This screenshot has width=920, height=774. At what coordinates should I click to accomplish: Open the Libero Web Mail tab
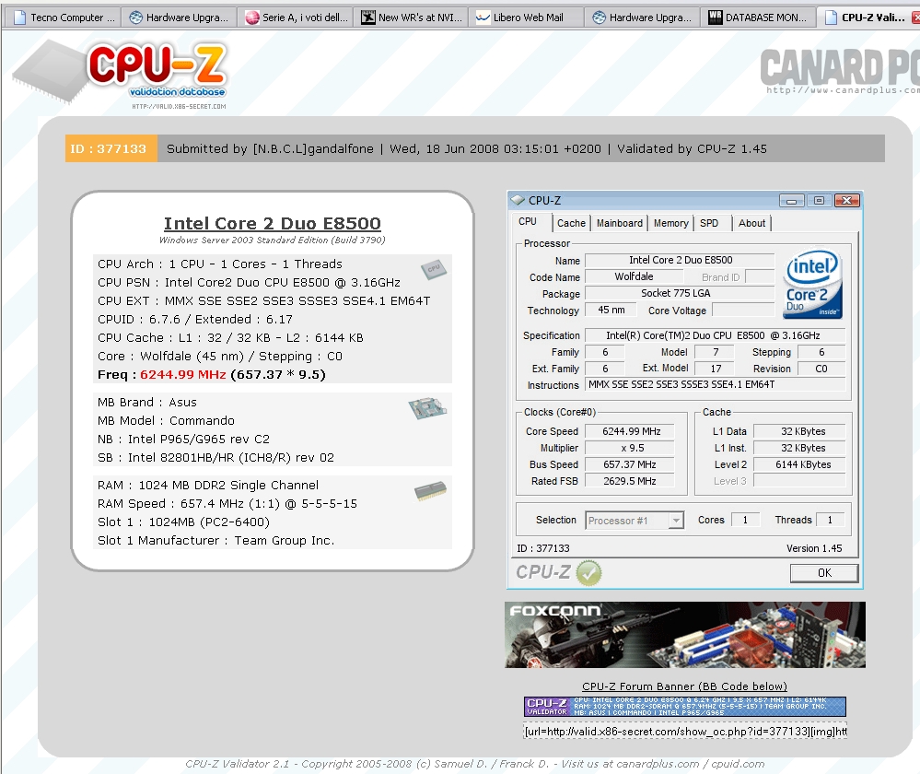[x=528, y=18]
